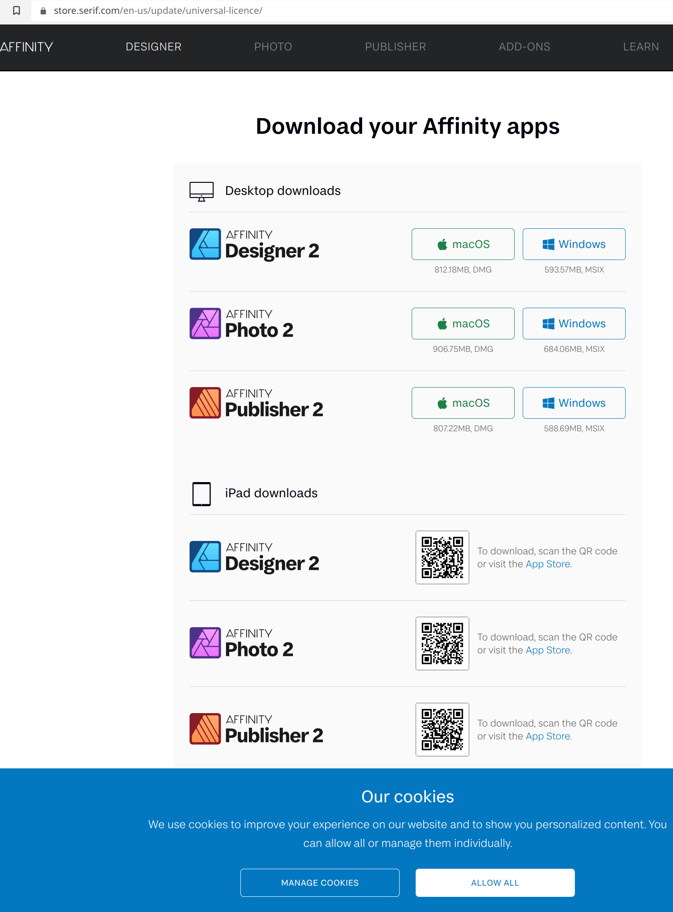Image resolution: width=673 pixels, height=912 pixels.
Task: Click the tablet icon beside iPad downloads
Action: pyautogui.click(x=202, y=494)
